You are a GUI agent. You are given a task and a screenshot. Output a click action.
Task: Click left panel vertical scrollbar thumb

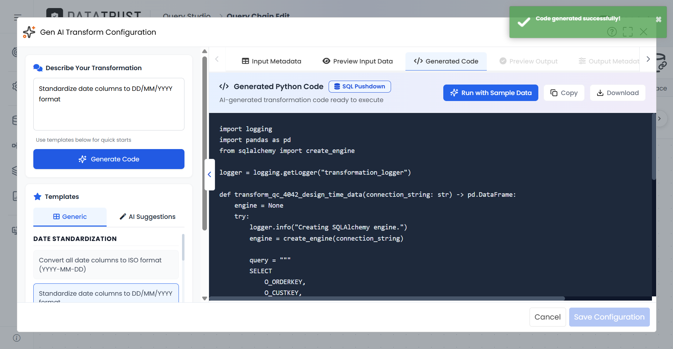[205, 143]
